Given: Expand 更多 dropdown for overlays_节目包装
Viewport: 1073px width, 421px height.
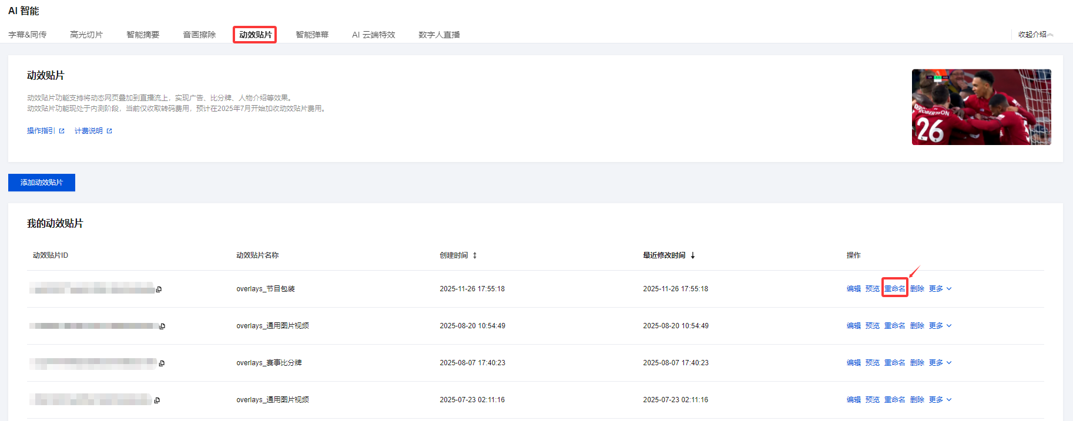Looking at the screenshot, I should point(940,289).
